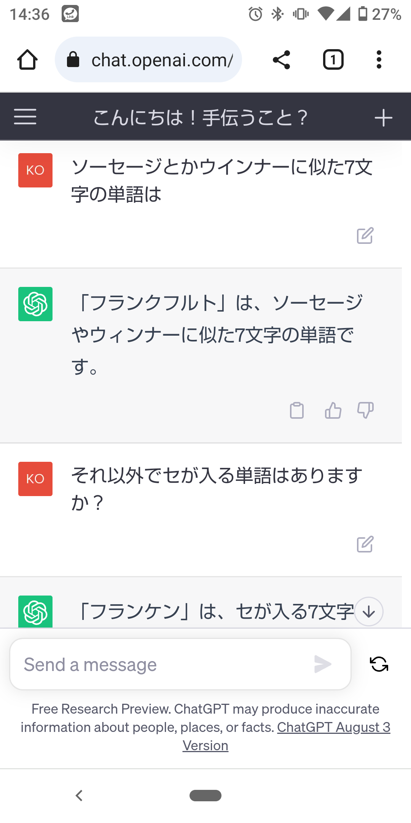
Task: Edit the second message about セ
Action: pos(365,544)
